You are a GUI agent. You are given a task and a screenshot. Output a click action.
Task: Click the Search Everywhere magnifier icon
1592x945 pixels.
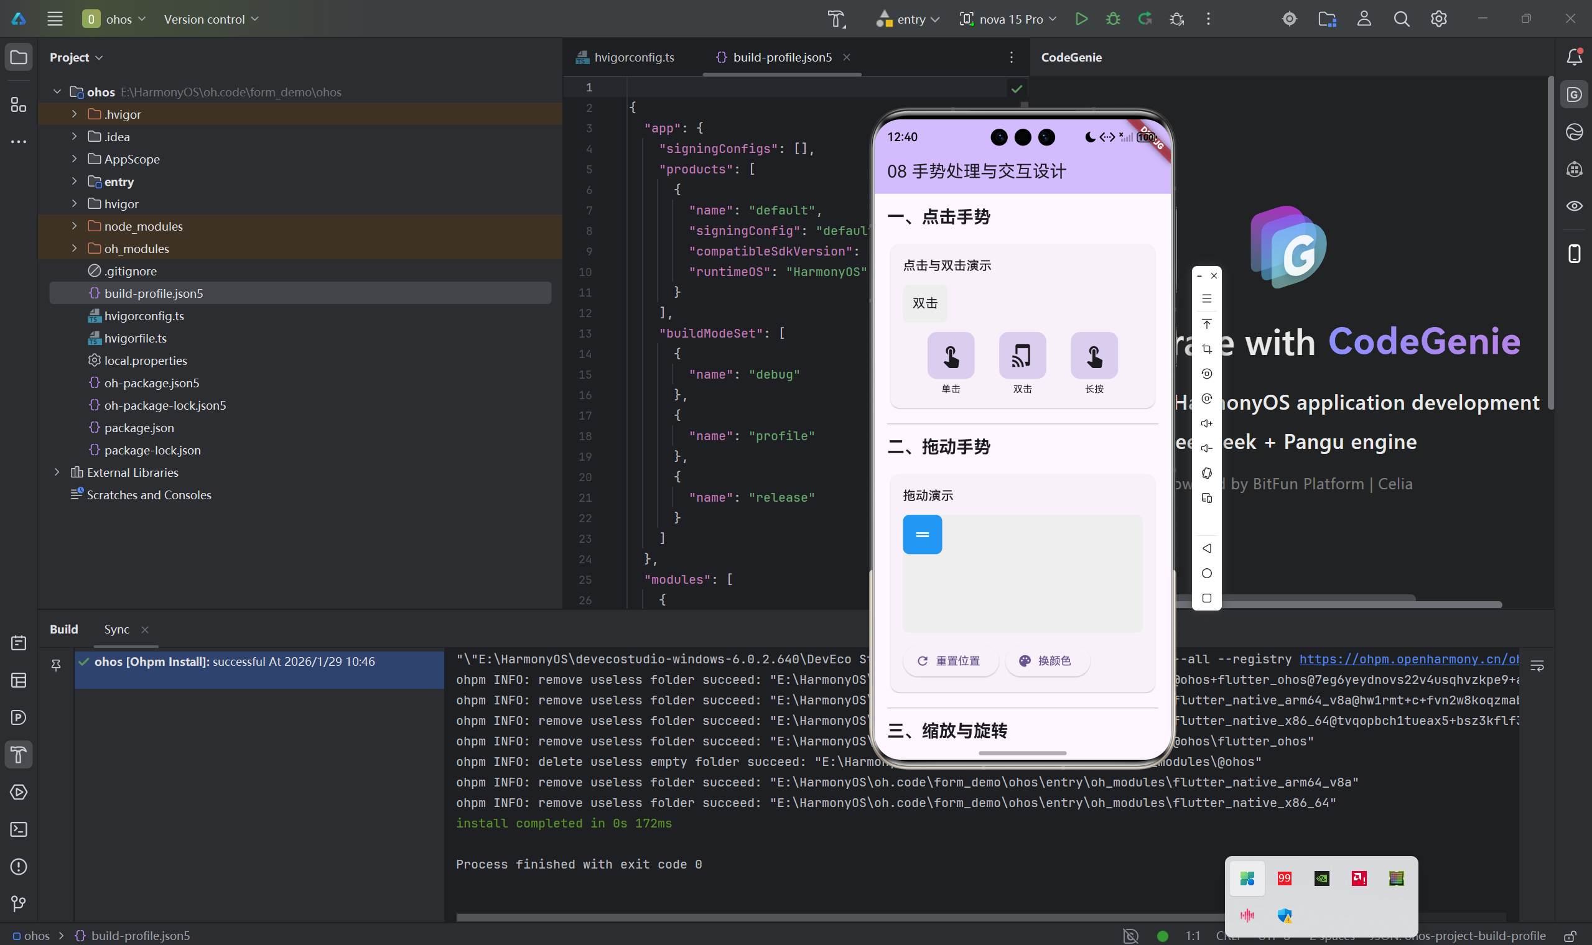1401,19
